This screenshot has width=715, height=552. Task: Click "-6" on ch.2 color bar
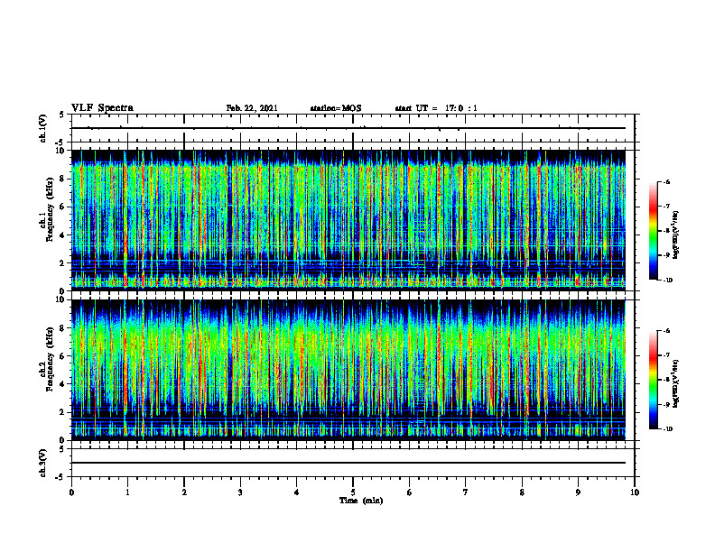[x=666, y=331]
